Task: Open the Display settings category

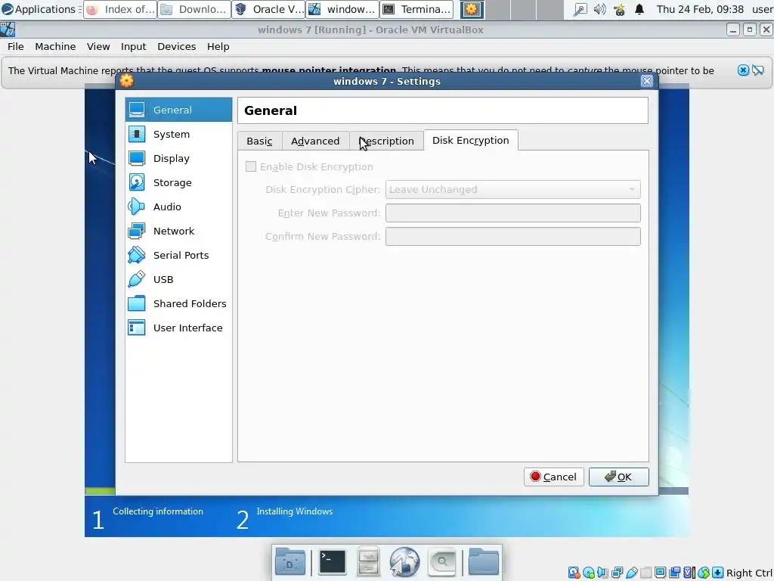Action: [178, 158]
